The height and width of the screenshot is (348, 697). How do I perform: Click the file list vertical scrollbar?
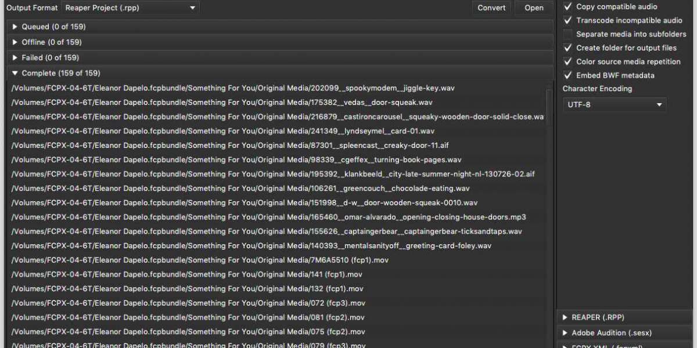point(549,104)
